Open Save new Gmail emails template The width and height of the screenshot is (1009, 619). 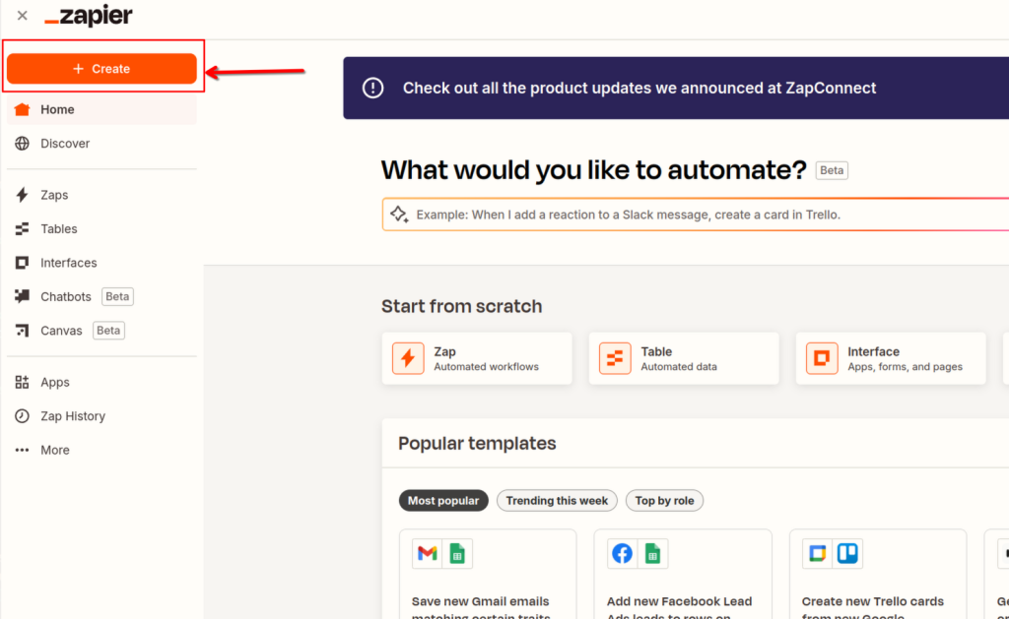click(x=488, y=575)
